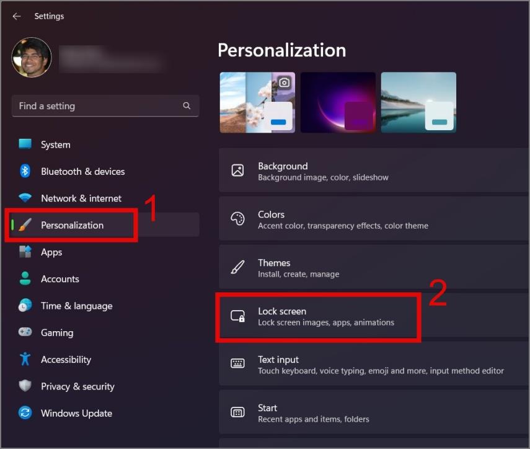Click Install, create, manage description
The image size is (530, 449).
pos(298,274)
